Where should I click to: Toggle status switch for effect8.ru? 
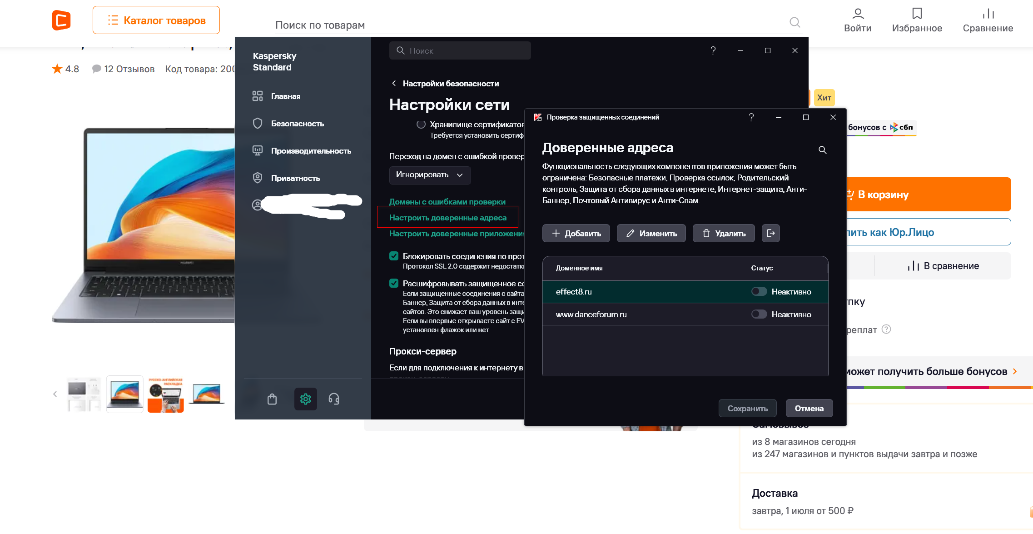click(759, 292)
